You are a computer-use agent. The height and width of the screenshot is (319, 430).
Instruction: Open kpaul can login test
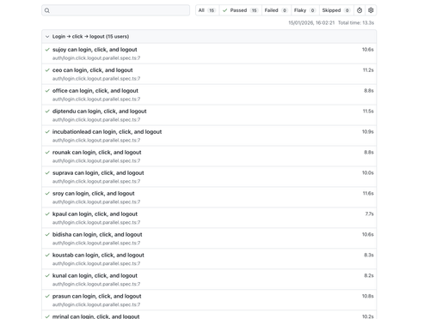(95, 214)
